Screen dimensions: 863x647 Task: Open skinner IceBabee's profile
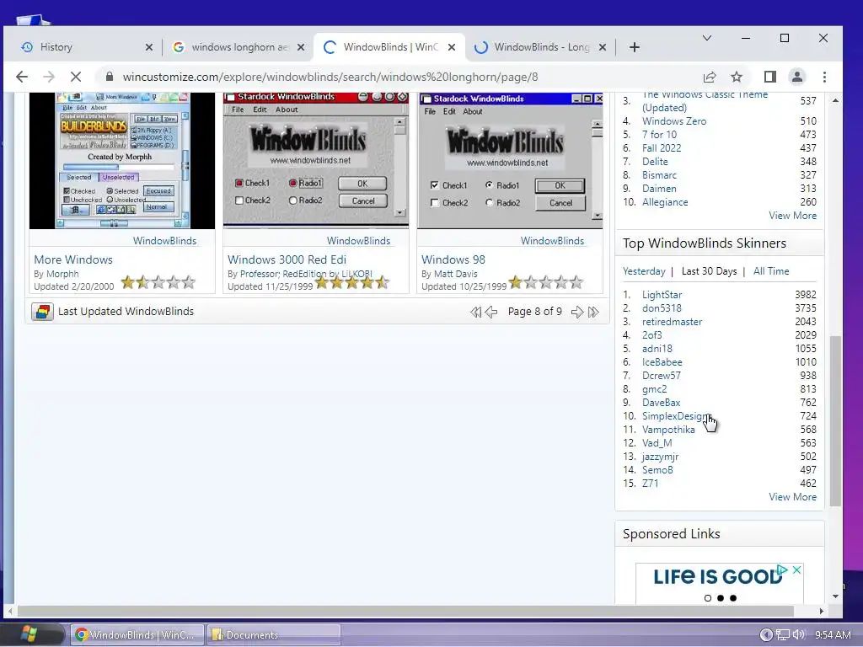pyautogui.click(x=662, y=362)
